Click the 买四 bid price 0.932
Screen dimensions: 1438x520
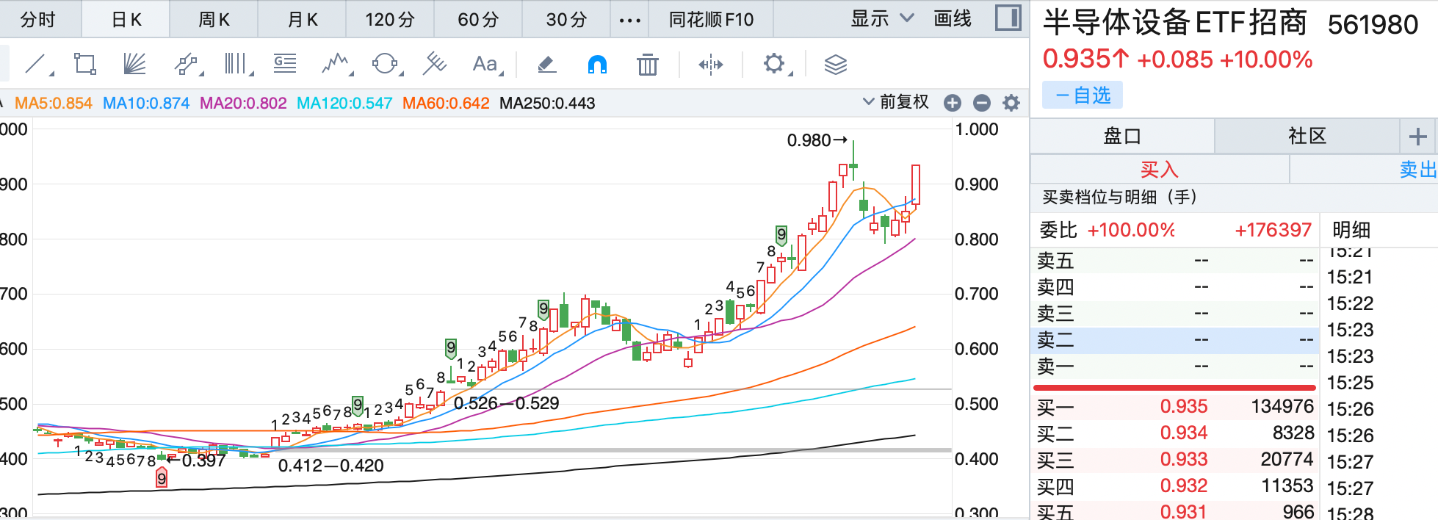point(1184,485)
